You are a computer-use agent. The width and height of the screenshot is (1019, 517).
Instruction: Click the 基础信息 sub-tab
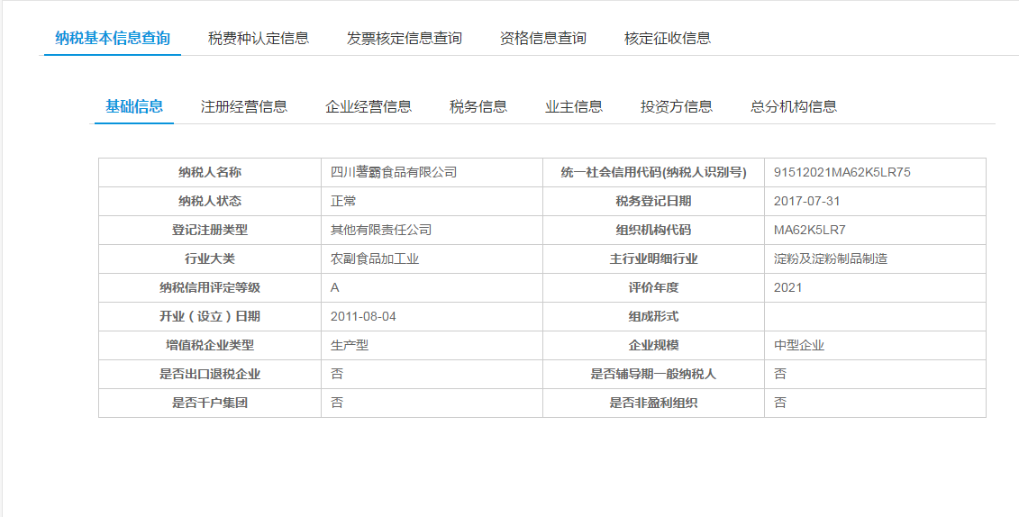click(x=134, y=106)
